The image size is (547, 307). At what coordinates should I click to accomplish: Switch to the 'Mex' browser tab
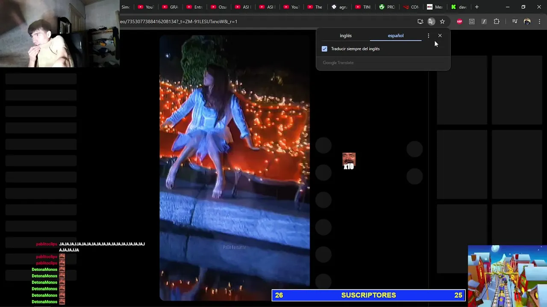[x=435, y=7]
